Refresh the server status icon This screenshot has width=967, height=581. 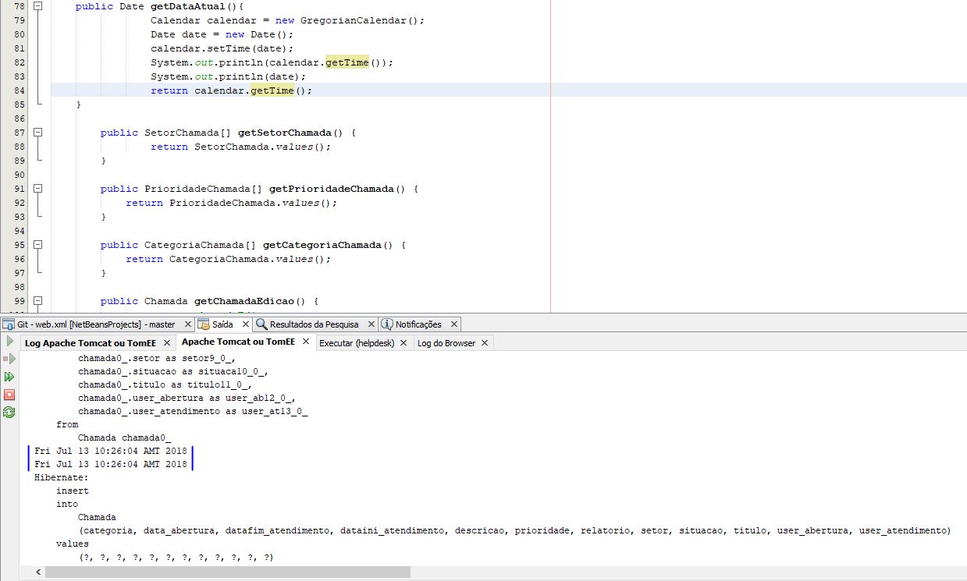click(9, 413)
